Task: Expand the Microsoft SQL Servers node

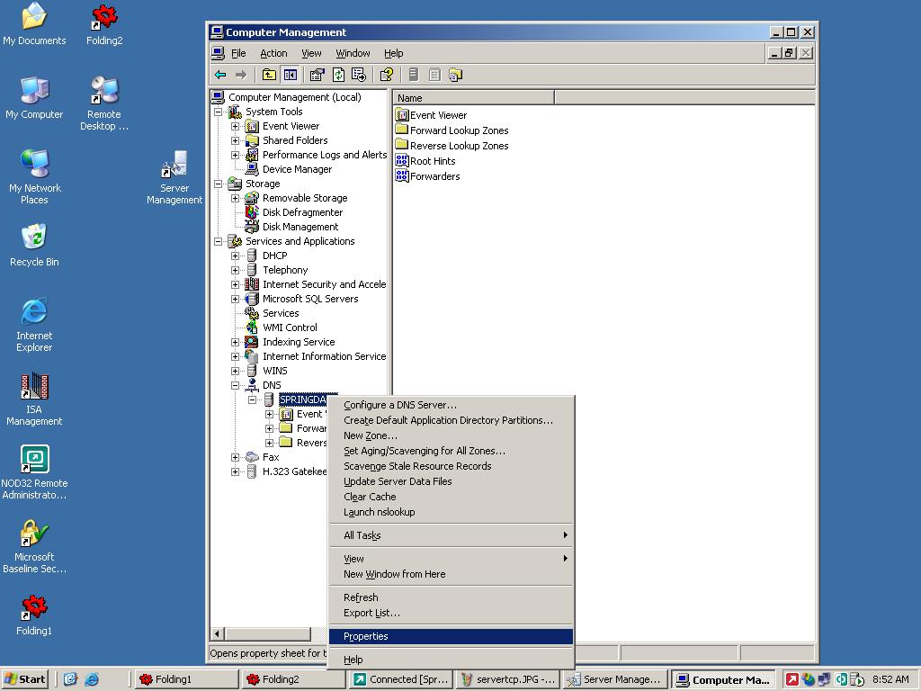Action: pyautogui.click(x=236, y=299)
